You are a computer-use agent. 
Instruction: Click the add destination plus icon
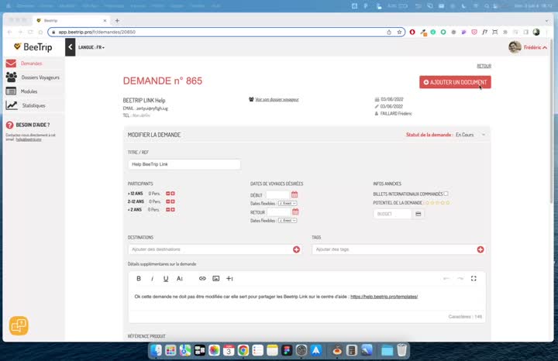(296, 249)
